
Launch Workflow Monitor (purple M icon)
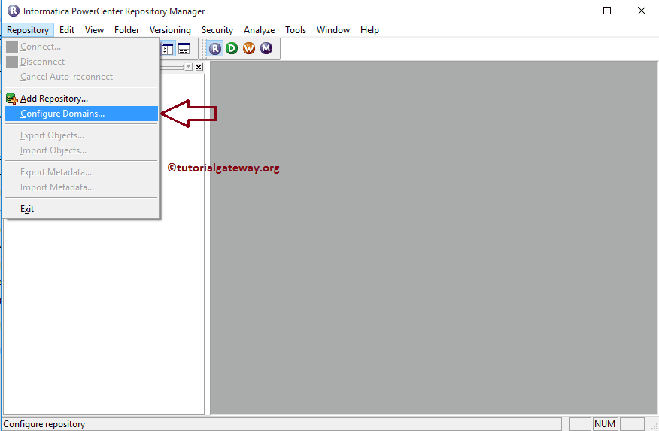click(266, 49)
